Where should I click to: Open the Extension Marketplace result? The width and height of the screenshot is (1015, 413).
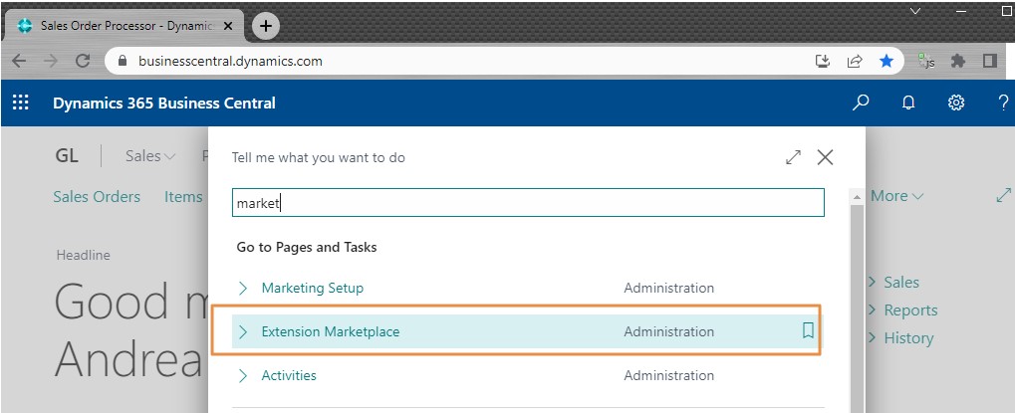click(x=330, y=331)
